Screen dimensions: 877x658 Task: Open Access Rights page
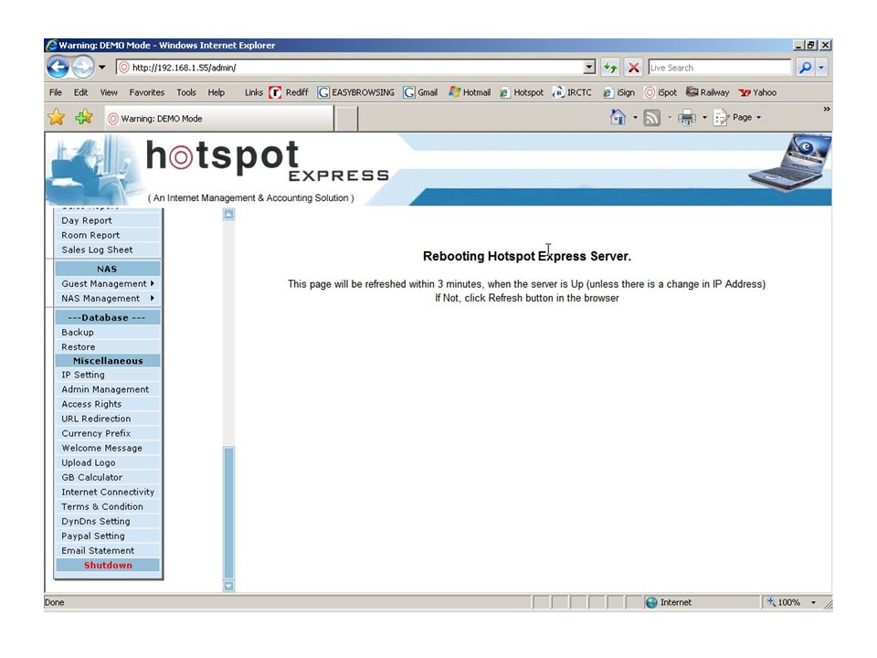(x=108, y=404)
